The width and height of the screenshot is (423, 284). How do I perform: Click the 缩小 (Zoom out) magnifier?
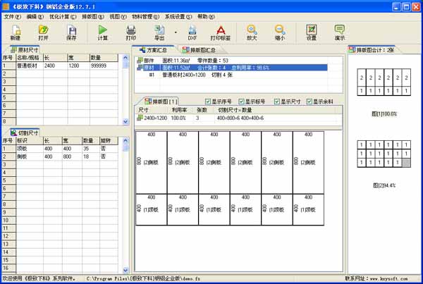[280, 32]
